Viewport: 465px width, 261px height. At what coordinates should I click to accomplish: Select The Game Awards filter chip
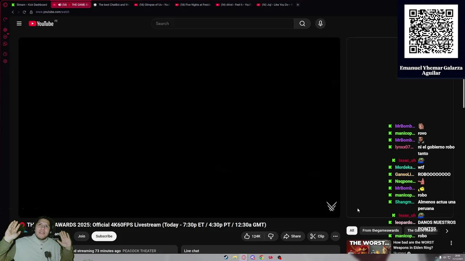pos(422,231)
